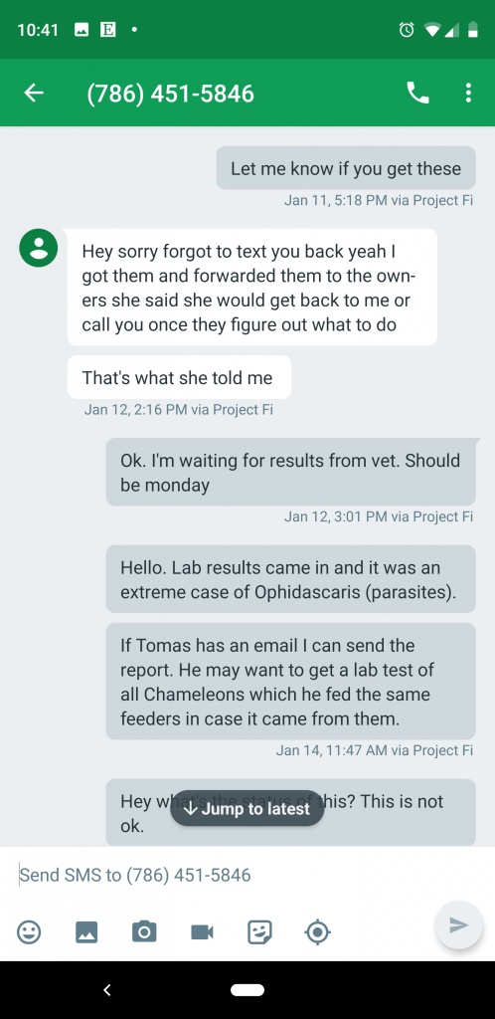
Task: Open the three-dot overflow menu
Action: tap(468, 93)
